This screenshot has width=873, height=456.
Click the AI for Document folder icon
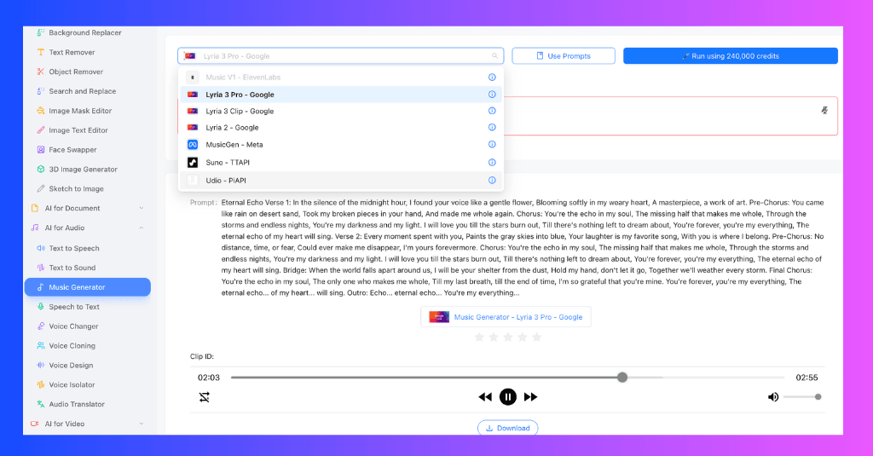click(x=34, y=208)
